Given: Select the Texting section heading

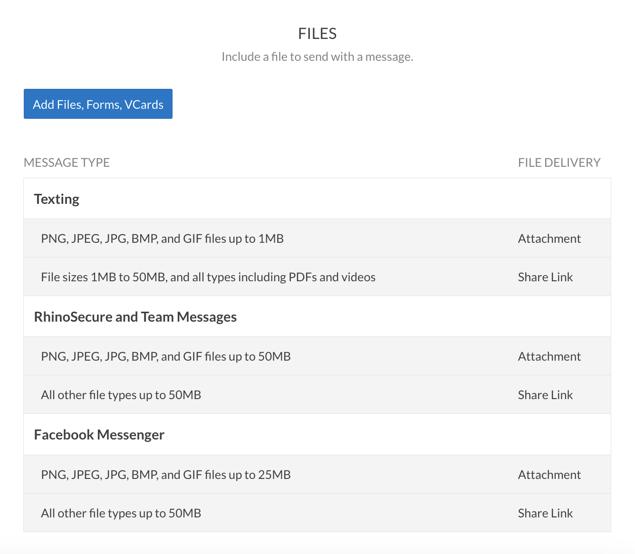Looking at the screenshot, I should pos(57,199).
